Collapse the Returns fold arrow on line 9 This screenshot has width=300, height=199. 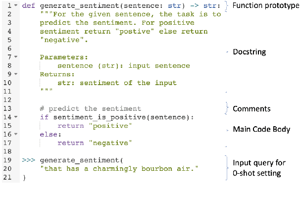click(15, 74)
